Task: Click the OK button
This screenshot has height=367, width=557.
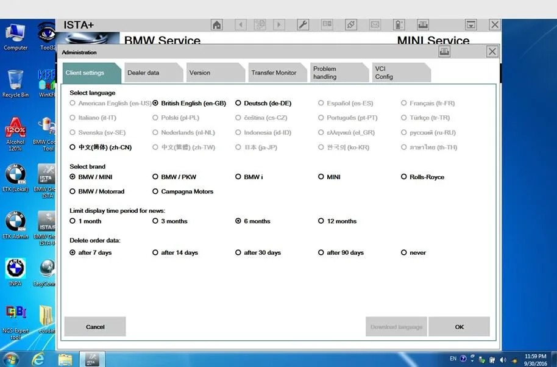Action: (x=459, y=327)
